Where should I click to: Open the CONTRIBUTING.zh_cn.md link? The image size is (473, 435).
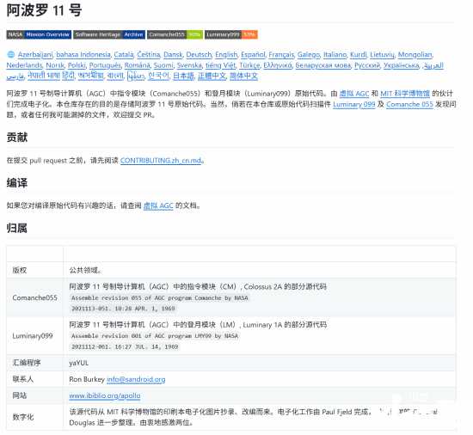[x=161, y=161]
